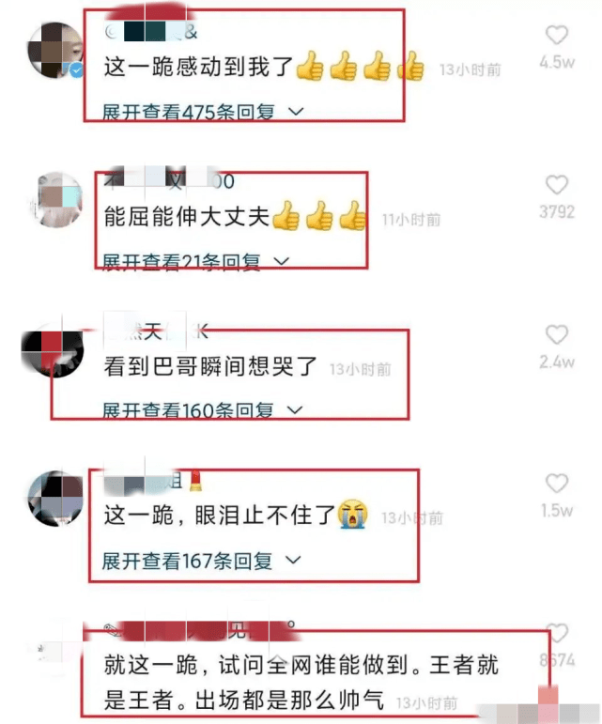Select the comment text 这一跪感动到我了

[x=198, y=67]
